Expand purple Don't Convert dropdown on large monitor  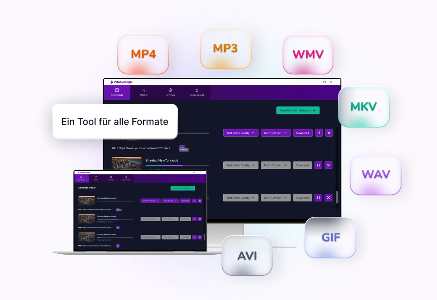point(275,133)
